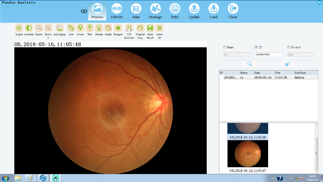Viewport: 323px width, 182px height.
Task: Click the broom clear button
Action: coord(287,64)
